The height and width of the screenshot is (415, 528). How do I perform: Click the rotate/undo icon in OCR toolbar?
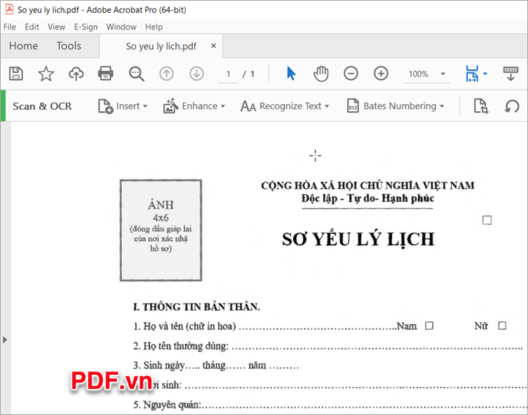tap(512, 106)
